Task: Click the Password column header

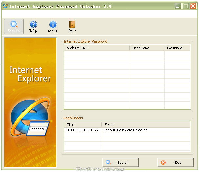Action: (177, 48)
